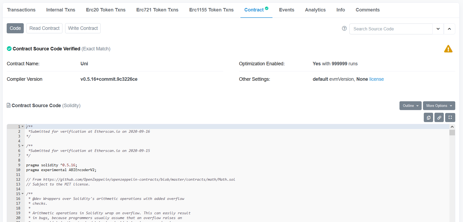Viewport: 463px width, 222px height.
Task: Click the Read Contract button
Action: [44, 28]
